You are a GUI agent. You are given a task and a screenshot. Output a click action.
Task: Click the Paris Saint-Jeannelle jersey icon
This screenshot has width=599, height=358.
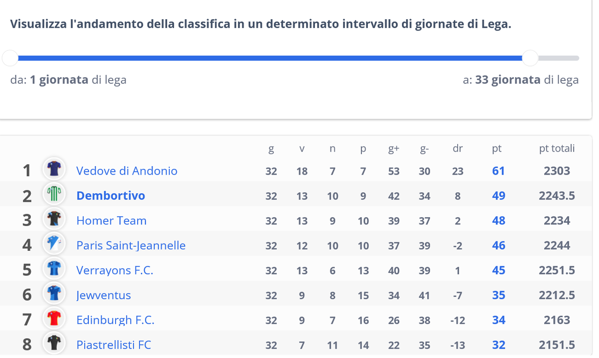click(54, 244)
